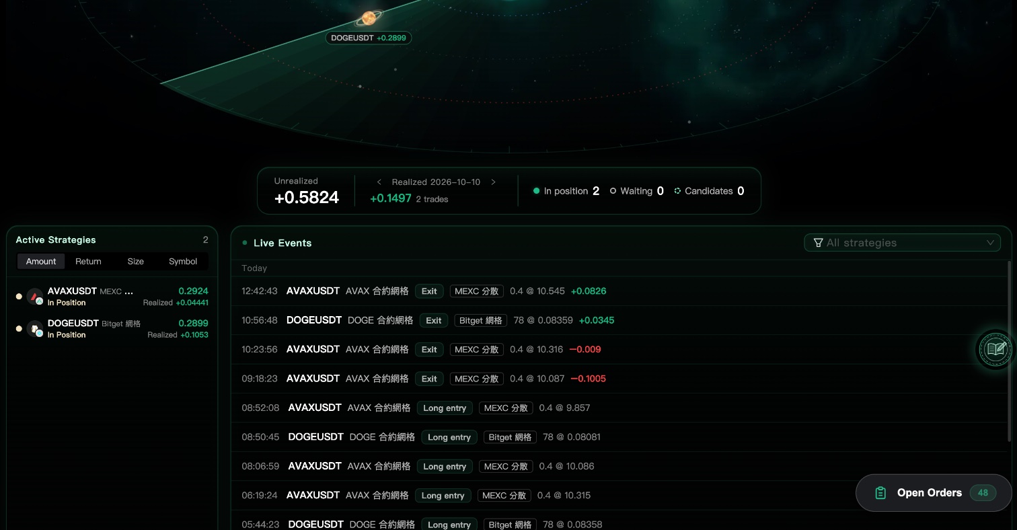This screenshot has width=1017, height=530.
Task: Click the DOGEUSDT +0.2899 label on orbit
Action: pyautogui.click(x=369, y=38)
